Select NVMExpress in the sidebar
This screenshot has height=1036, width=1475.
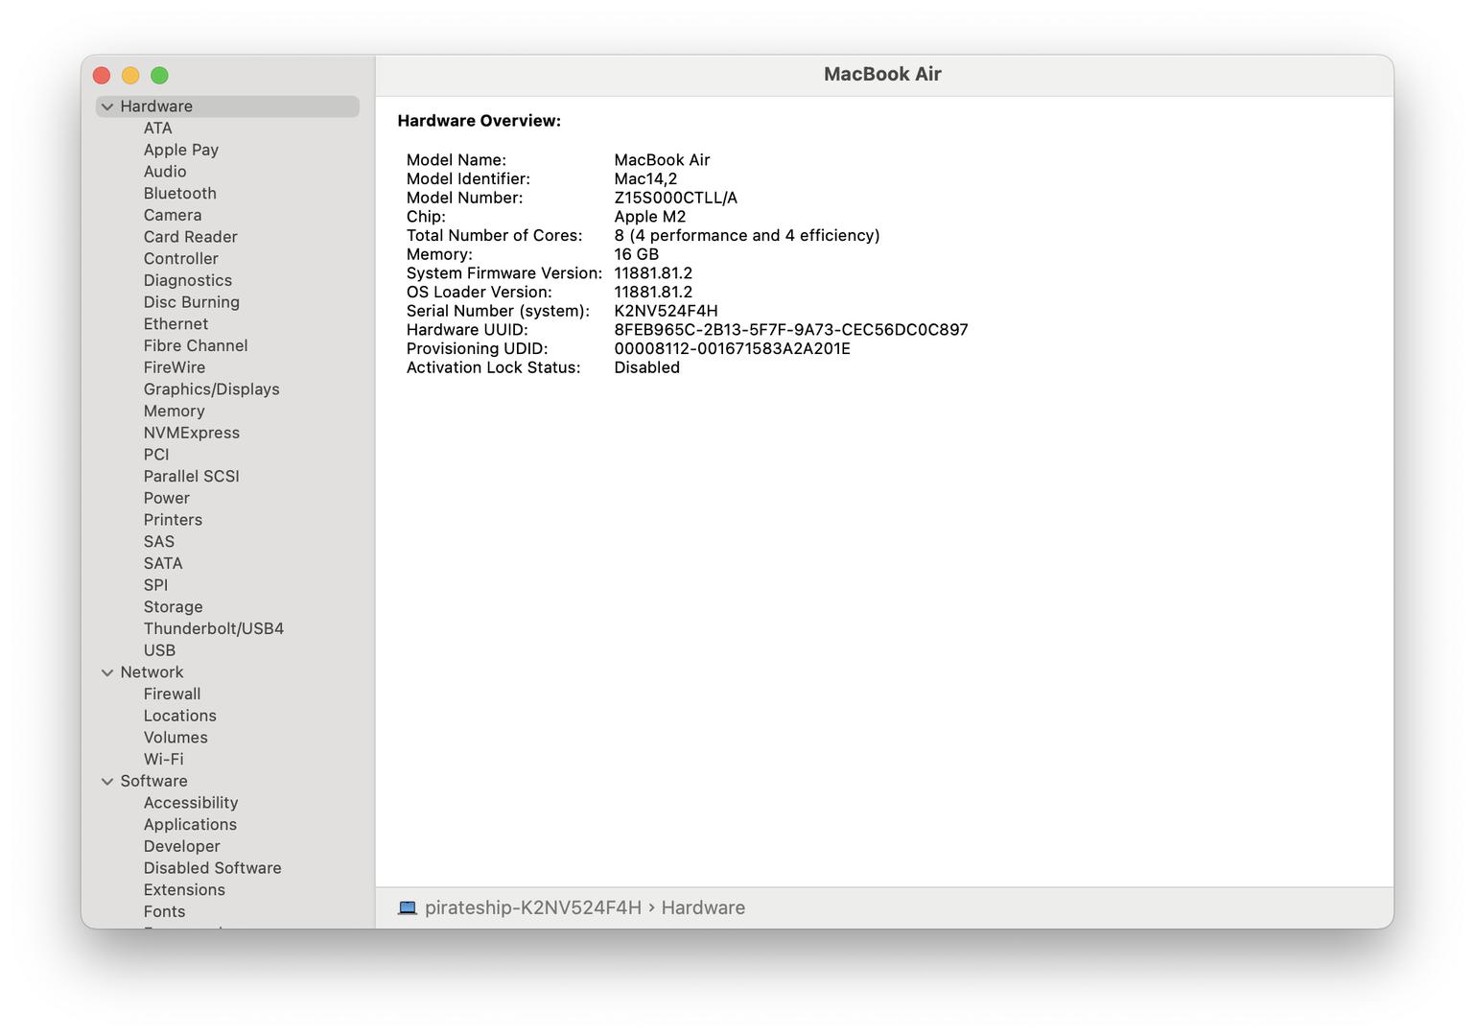[x=192, y=433]
